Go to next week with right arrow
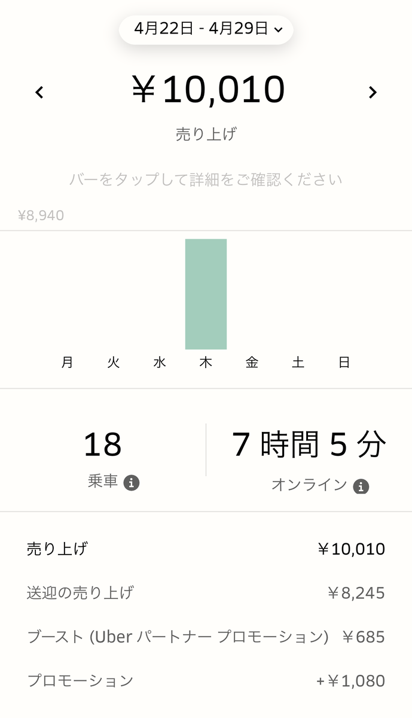 [373, 92]
